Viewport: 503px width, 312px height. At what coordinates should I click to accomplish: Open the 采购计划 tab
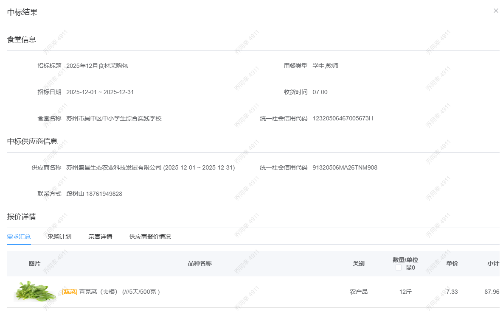(x=59, y=237)
